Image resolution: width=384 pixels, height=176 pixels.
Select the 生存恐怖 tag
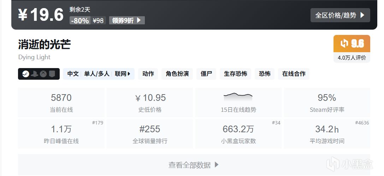click(x=235, y=74)
